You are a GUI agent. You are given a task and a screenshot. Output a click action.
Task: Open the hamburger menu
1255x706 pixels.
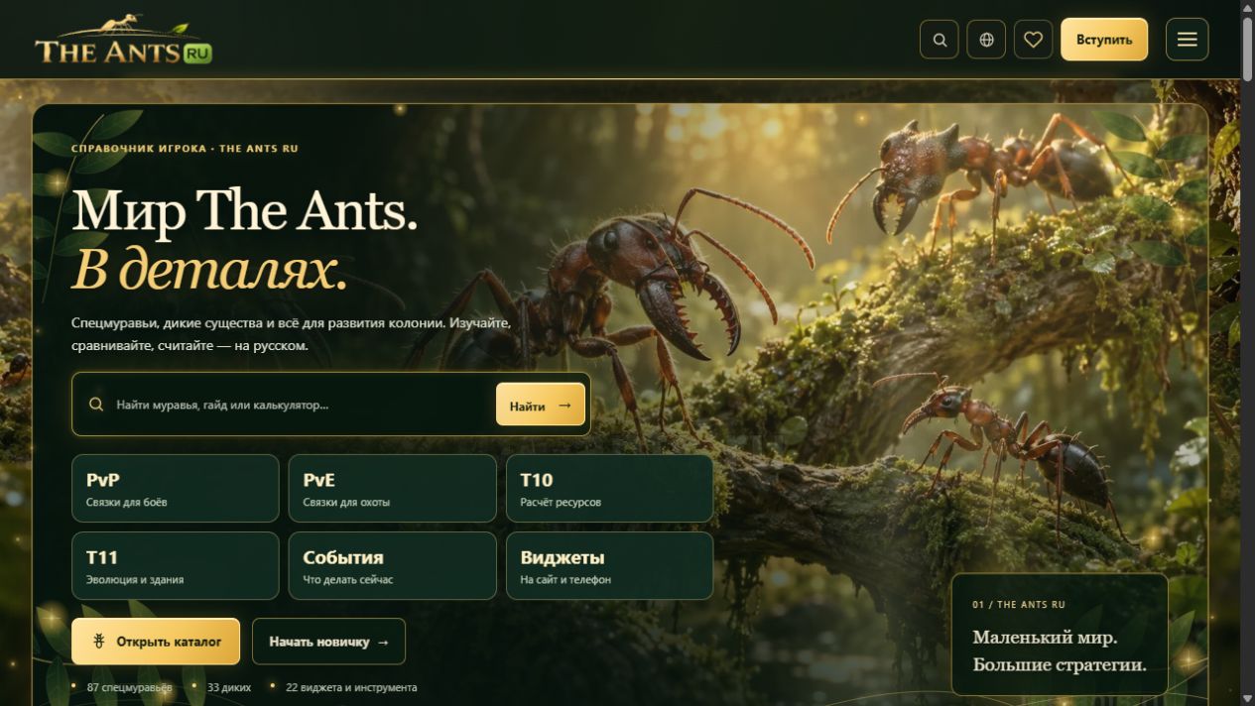[1187, 40]
